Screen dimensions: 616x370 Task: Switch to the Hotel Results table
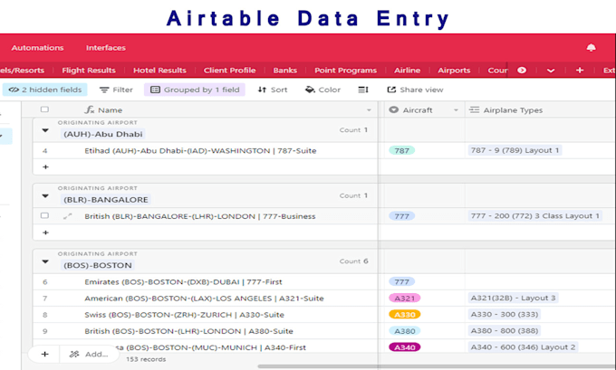[x=159, y=71]
